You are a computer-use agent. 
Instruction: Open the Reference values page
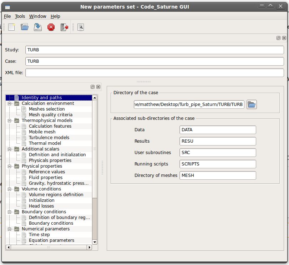click(x=47, y=172)
